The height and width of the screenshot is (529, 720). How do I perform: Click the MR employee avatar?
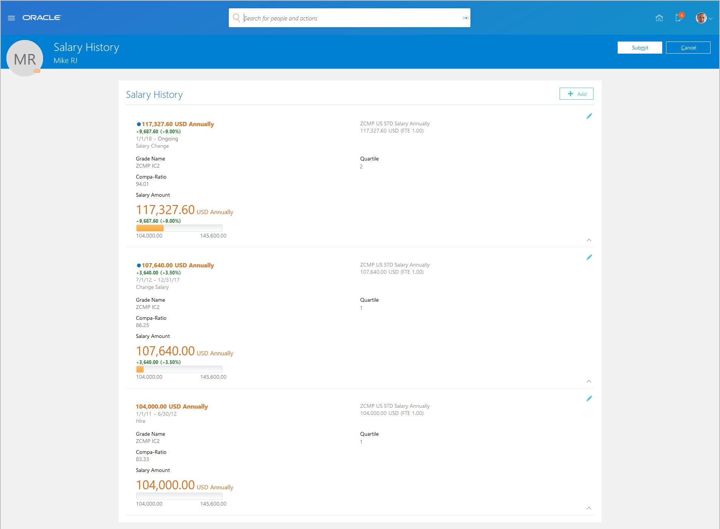pos(25,59)
